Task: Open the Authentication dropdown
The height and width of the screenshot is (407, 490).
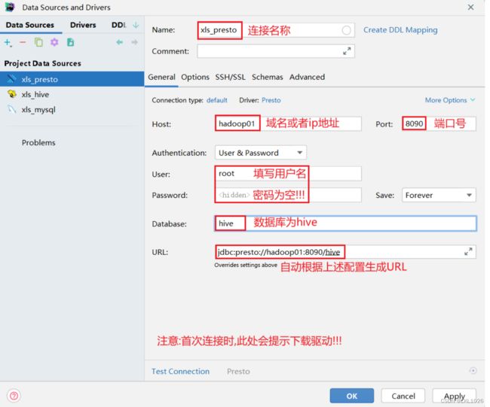Action: tap(260, 153)
